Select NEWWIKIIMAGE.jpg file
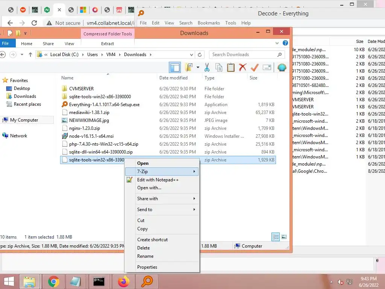This screenshot has height=289, width=385. coord(89,120)
